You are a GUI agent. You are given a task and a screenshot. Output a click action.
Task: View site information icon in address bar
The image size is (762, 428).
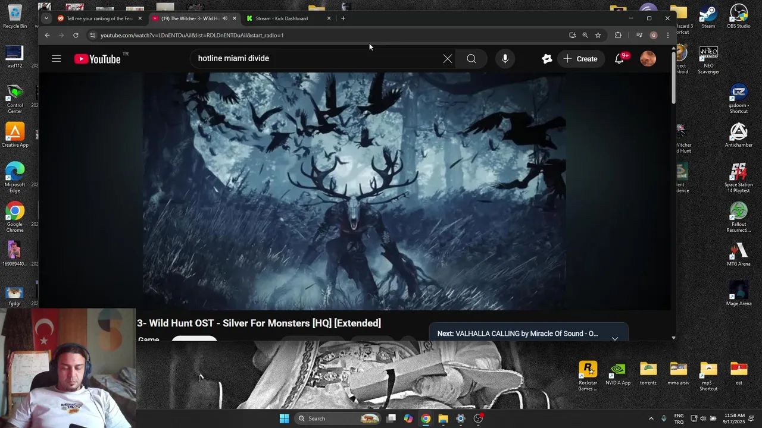pyautogui.click(x=92, y=35)
